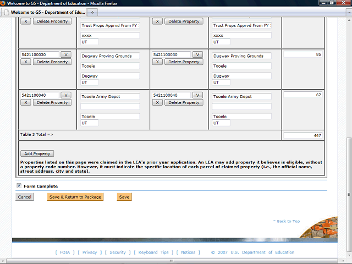Click right Tooele Army Depot name field
The image size is (352, 264).
[x=242, y=97]
